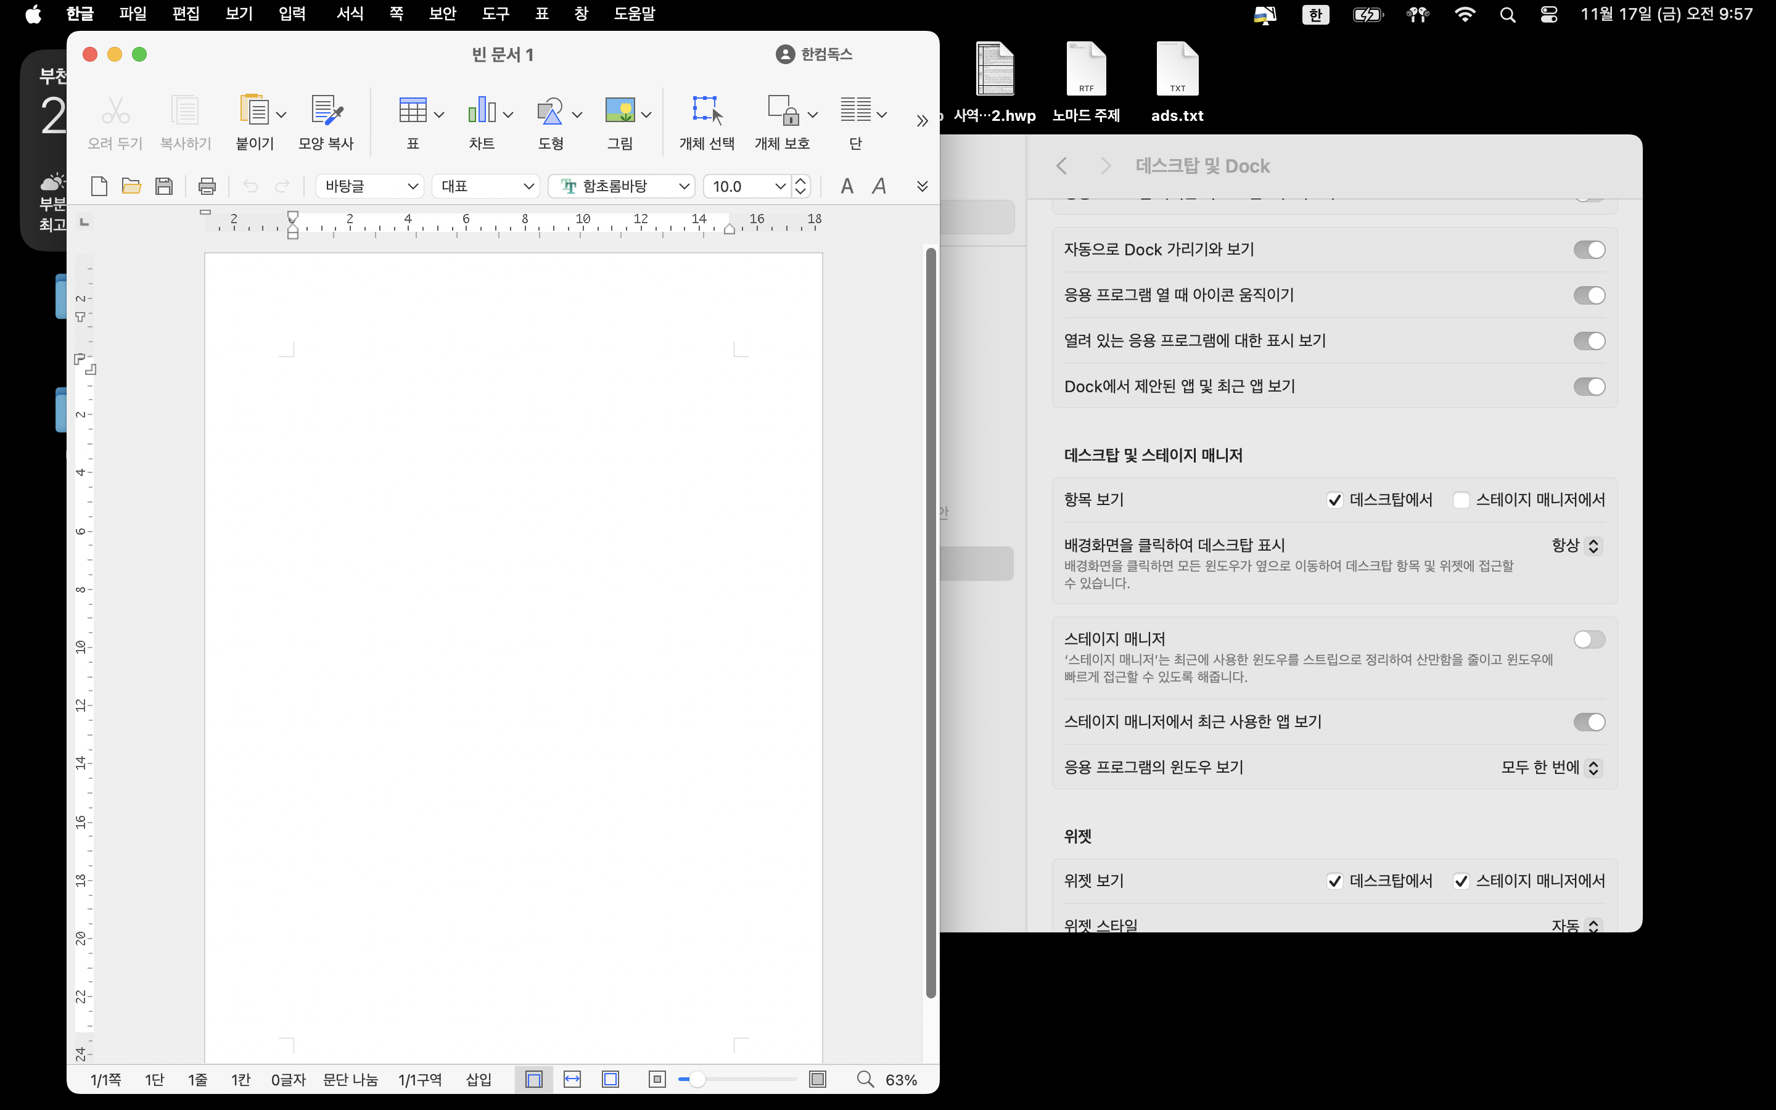1776x1110 pixels.
Task: Select the 개체 선택 tool
Action: (x=706, y=111)
